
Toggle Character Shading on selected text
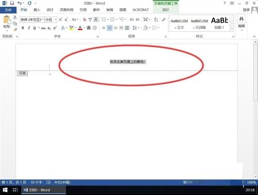tap(89, 28)
